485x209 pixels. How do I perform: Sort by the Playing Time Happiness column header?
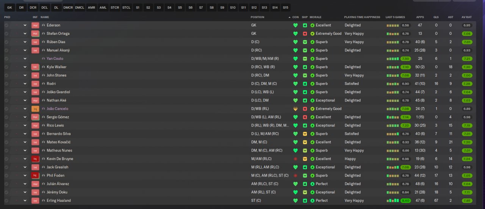pos(361,17)
